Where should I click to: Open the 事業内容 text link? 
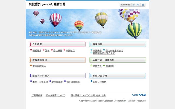[97, 51]
